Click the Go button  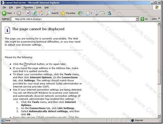[144, 19]
